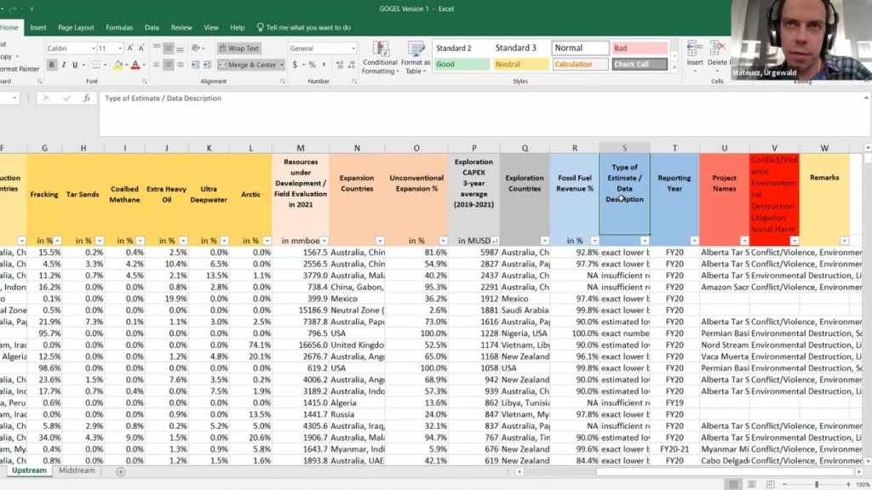Open Exploration CAPEX sort filter button
The width and height of the screenshot is (872, 490).
[495, 241]
